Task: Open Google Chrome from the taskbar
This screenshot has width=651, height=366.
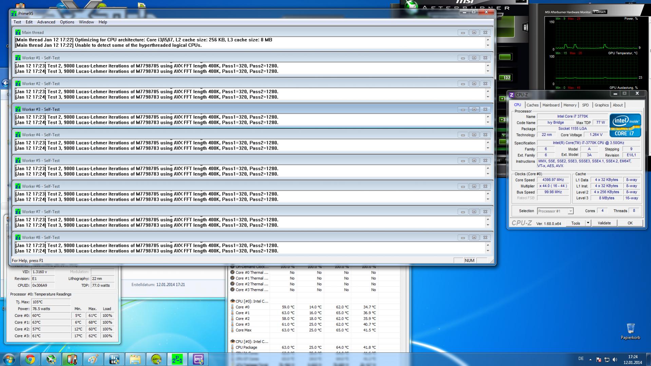Action: pyautogui.click(x=30, y=359)
